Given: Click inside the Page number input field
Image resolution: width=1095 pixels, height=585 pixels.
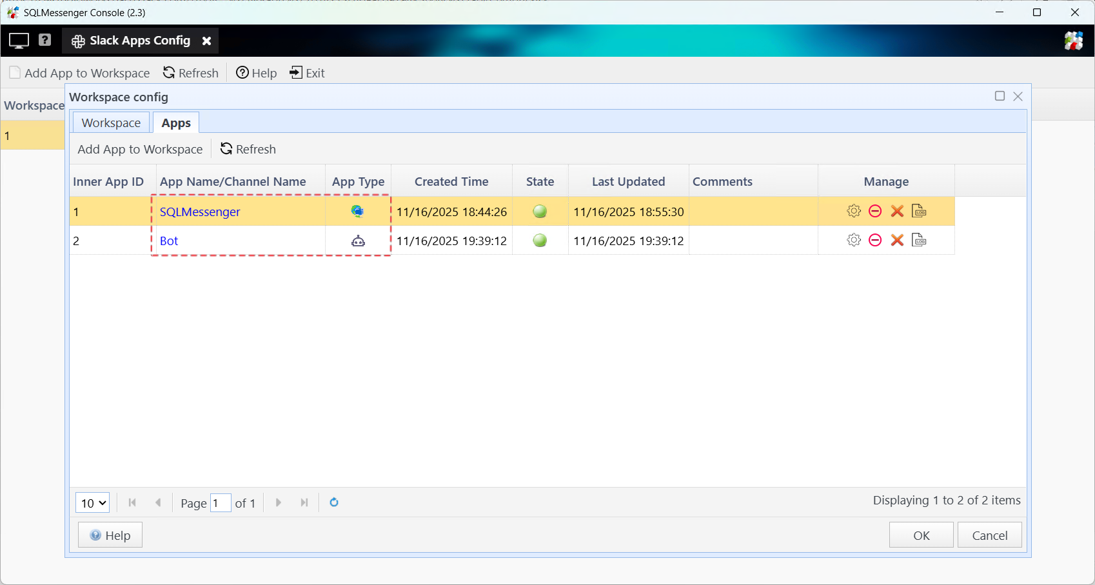Looking at the screenshot, I should click(x=221, y=502).
